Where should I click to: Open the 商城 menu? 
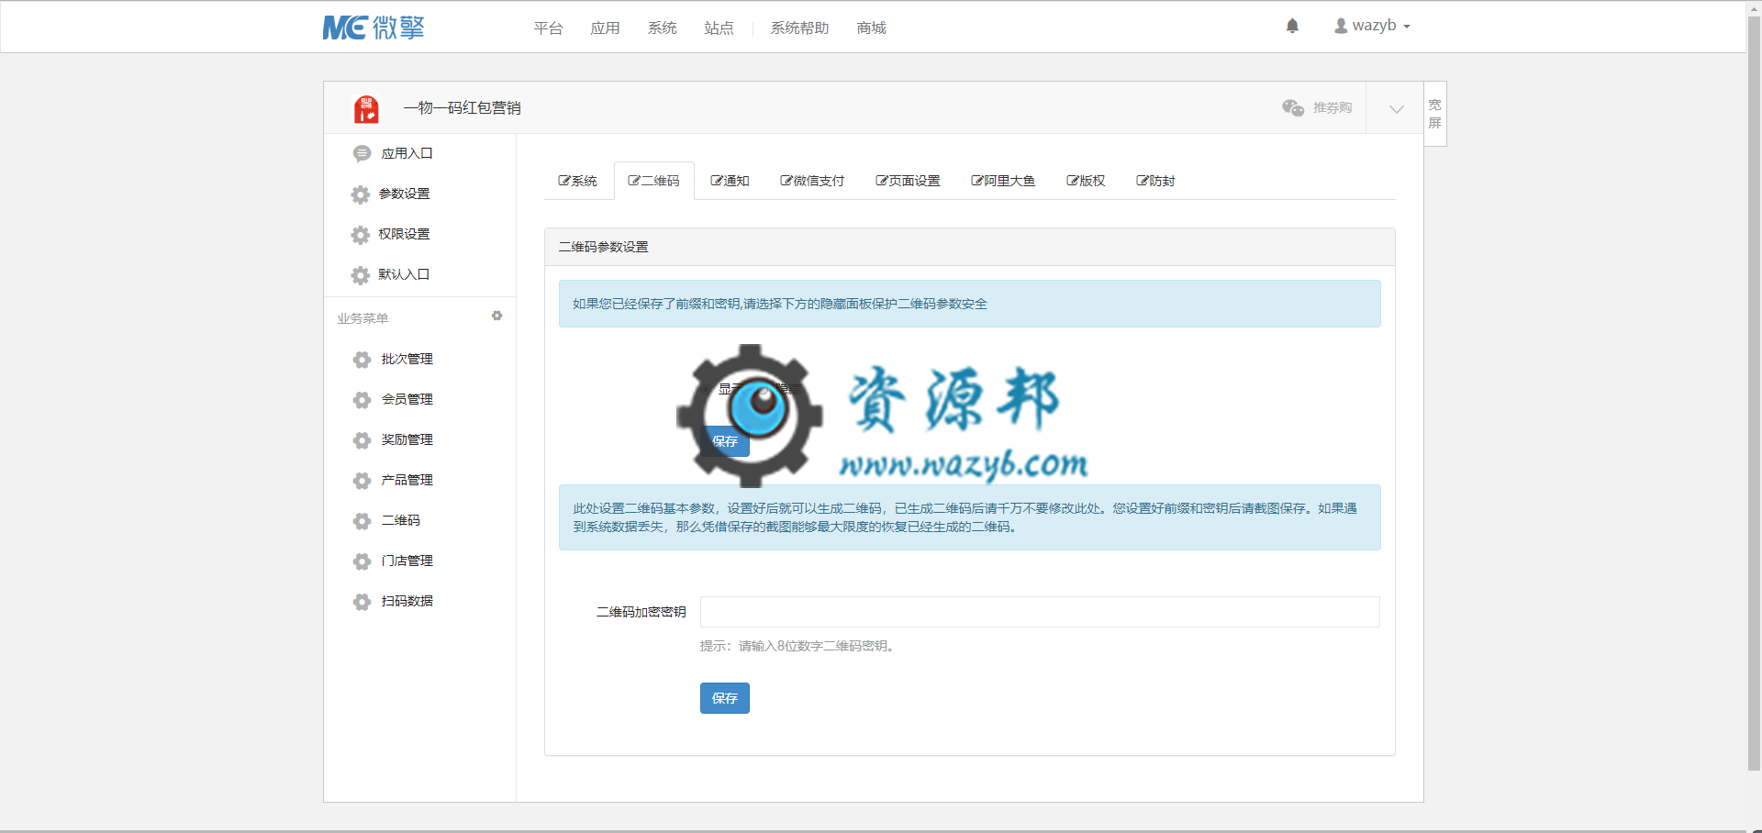(871, 28)
